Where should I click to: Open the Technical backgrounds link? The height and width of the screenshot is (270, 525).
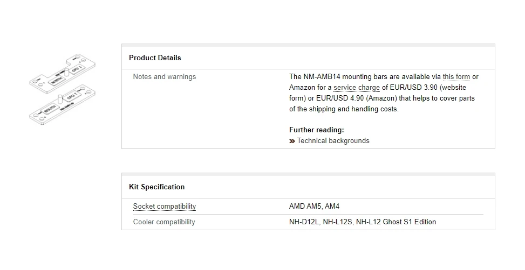tap(333, 141)
